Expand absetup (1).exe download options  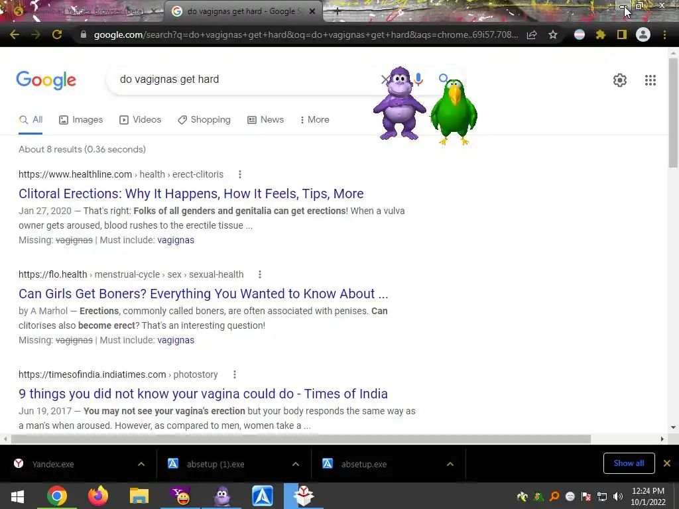296,464
